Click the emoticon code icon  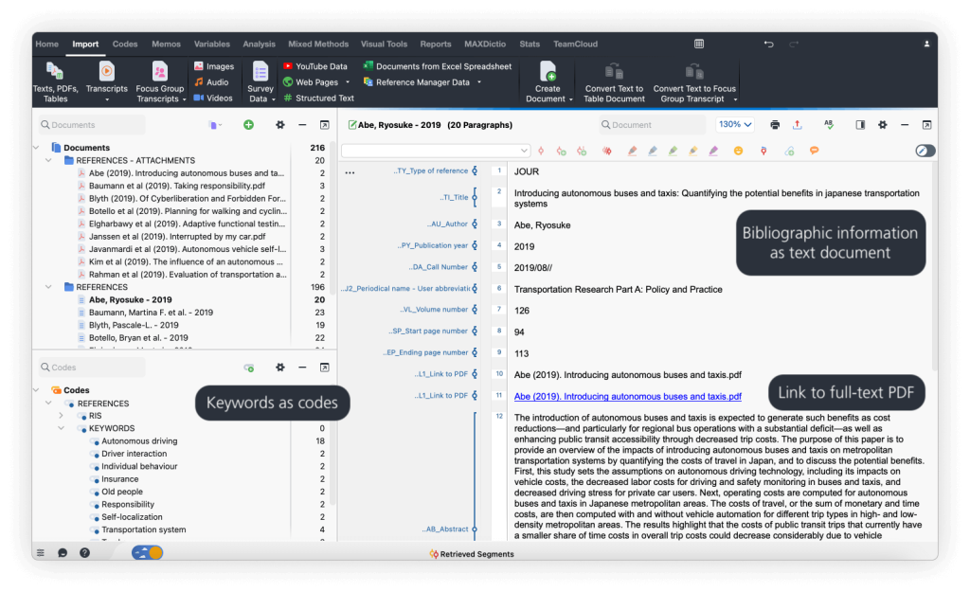(x=738, y=151)
